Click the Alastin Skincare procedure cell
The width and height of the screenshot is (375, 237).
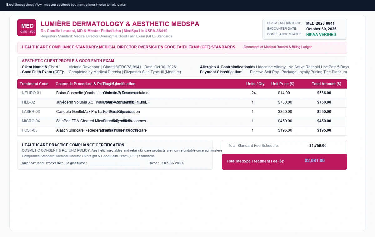point(102,130)
